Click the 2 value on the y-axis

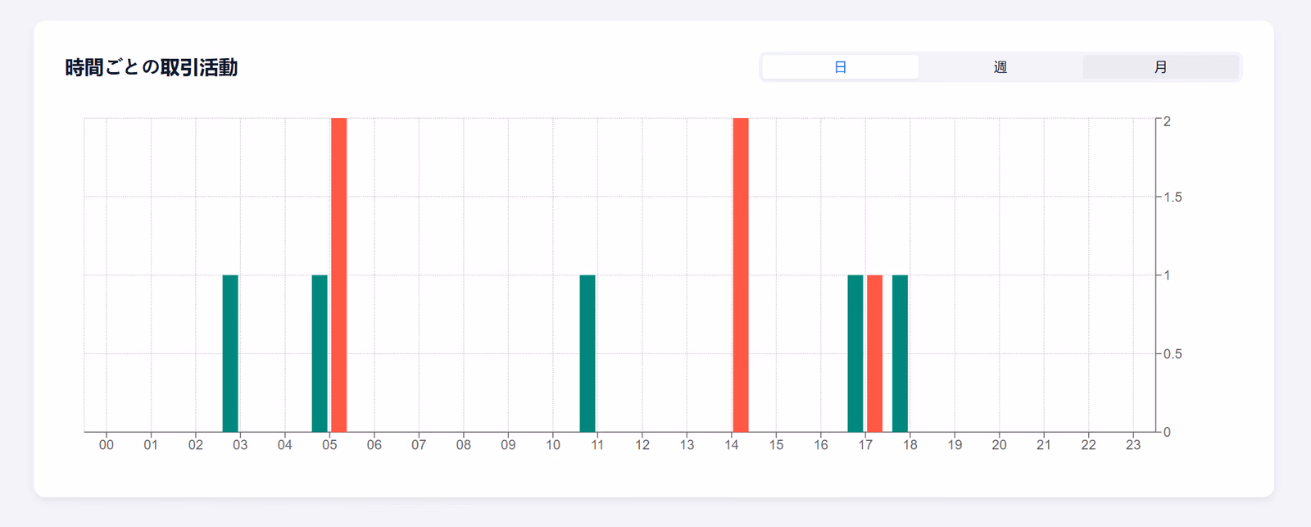pyautogui.click(x=1167, y=121)
